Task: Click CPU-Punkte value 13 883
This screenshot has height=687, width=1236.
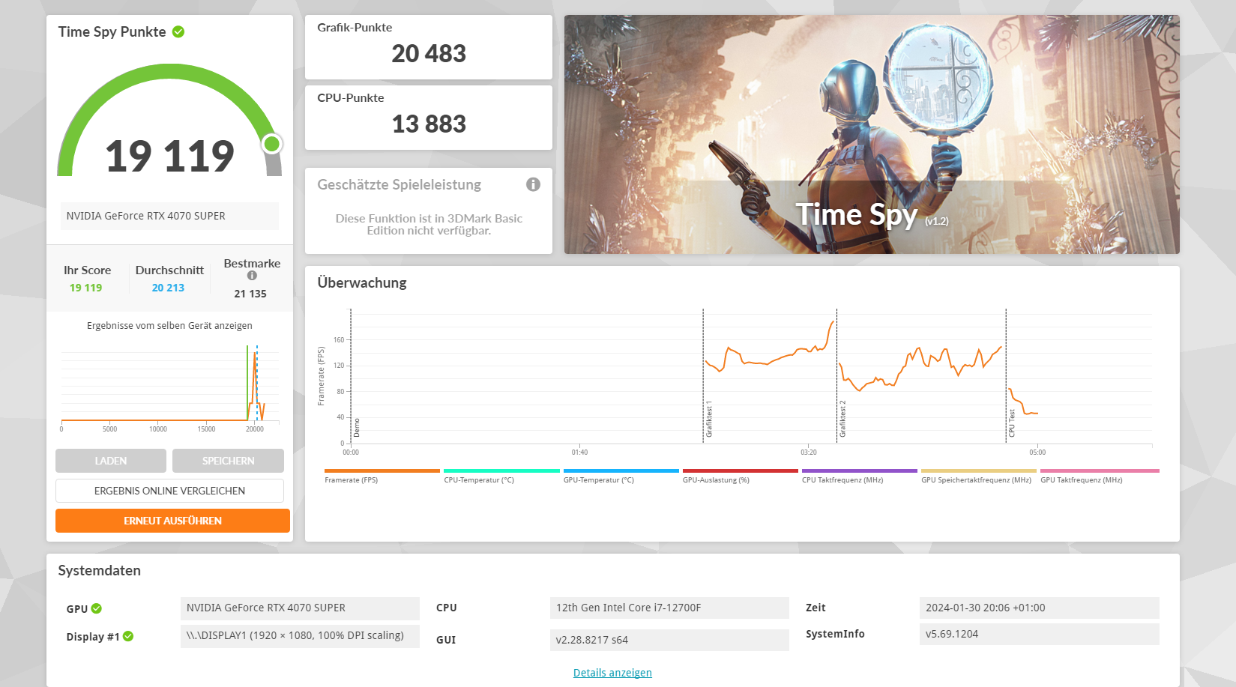Action: click(429, 124)
